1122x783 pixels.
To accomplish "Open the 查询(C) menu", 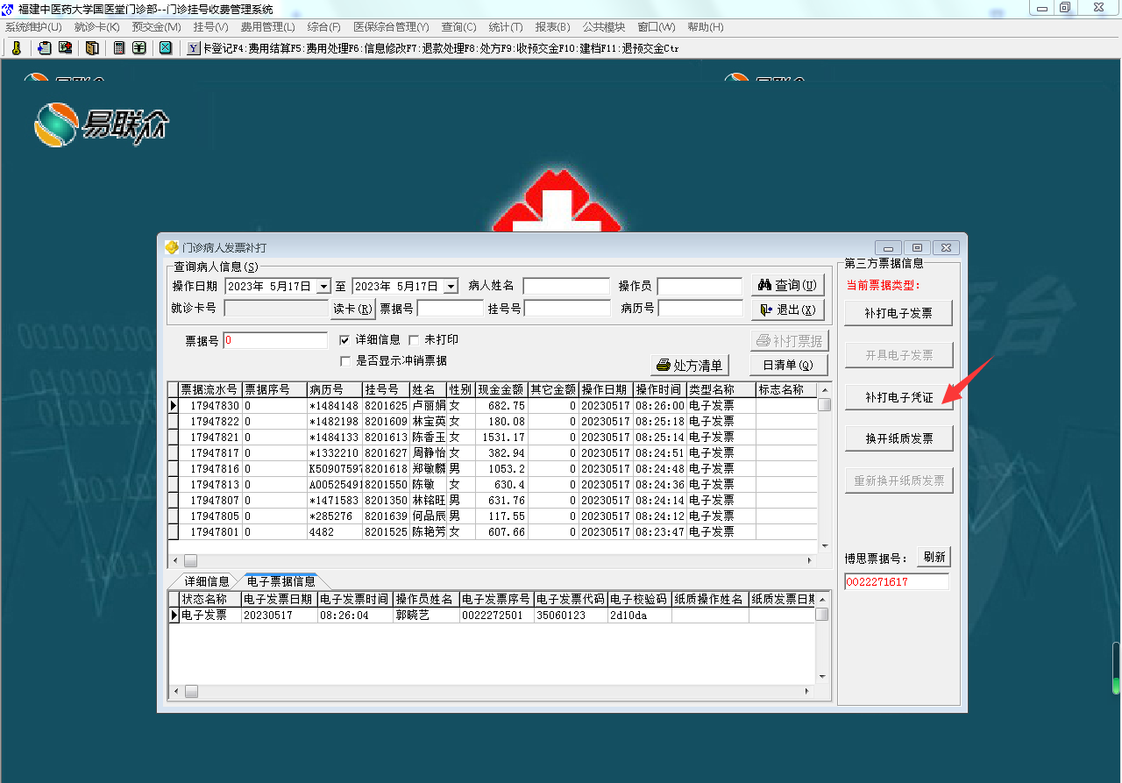I will pyautogui.click(x=459, y=27).
